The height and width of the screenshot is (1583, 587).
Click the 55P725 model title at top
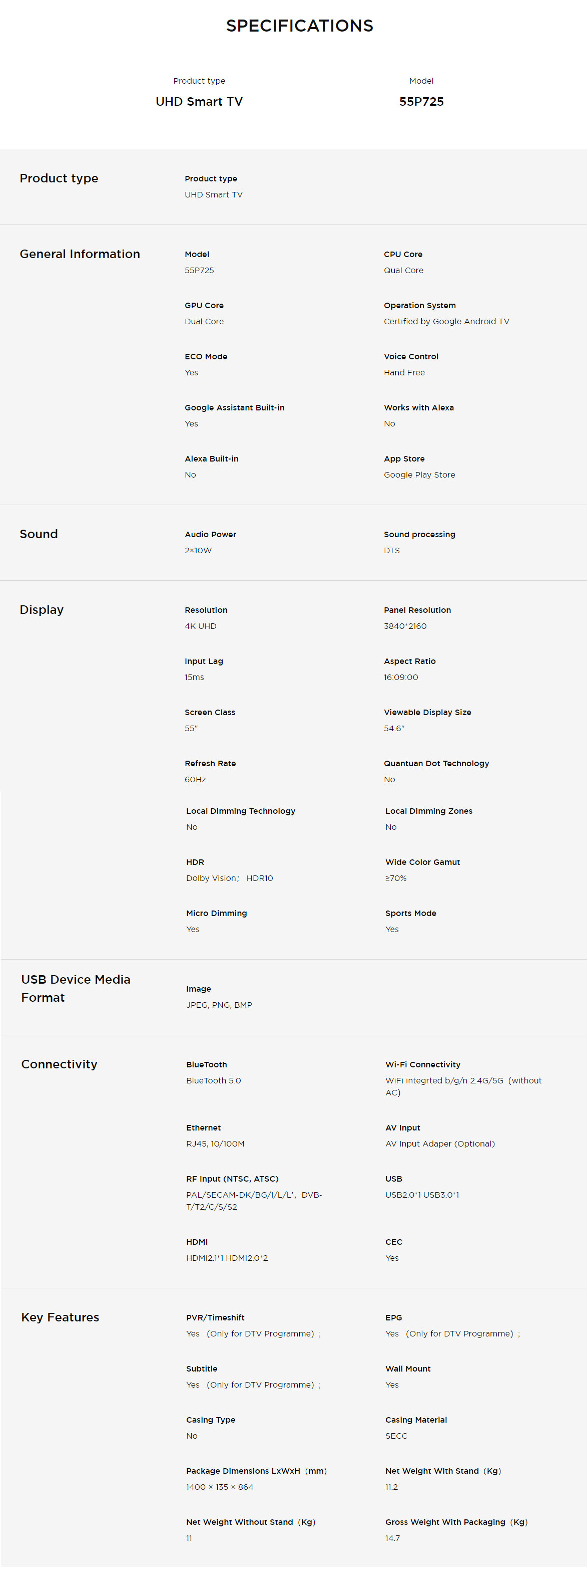coord(421,101)
